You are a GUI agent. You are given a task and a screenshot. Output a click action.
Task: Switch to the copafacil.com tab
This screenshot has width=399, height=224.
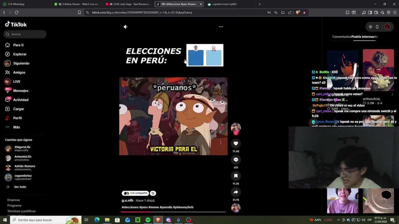(x=231, y=4)
